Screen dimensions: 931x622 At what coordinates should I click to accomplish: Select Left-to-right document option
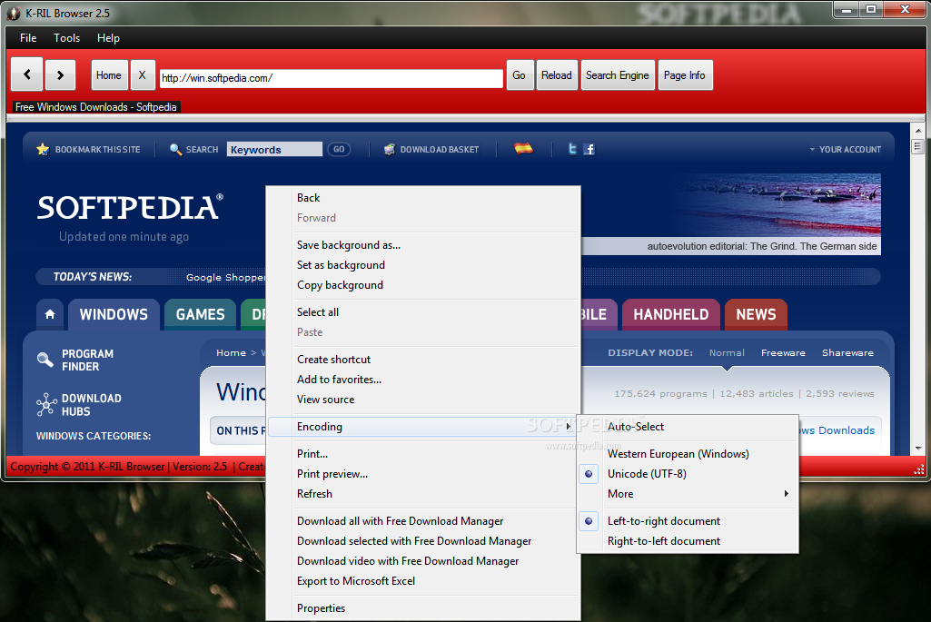(688, 521)
